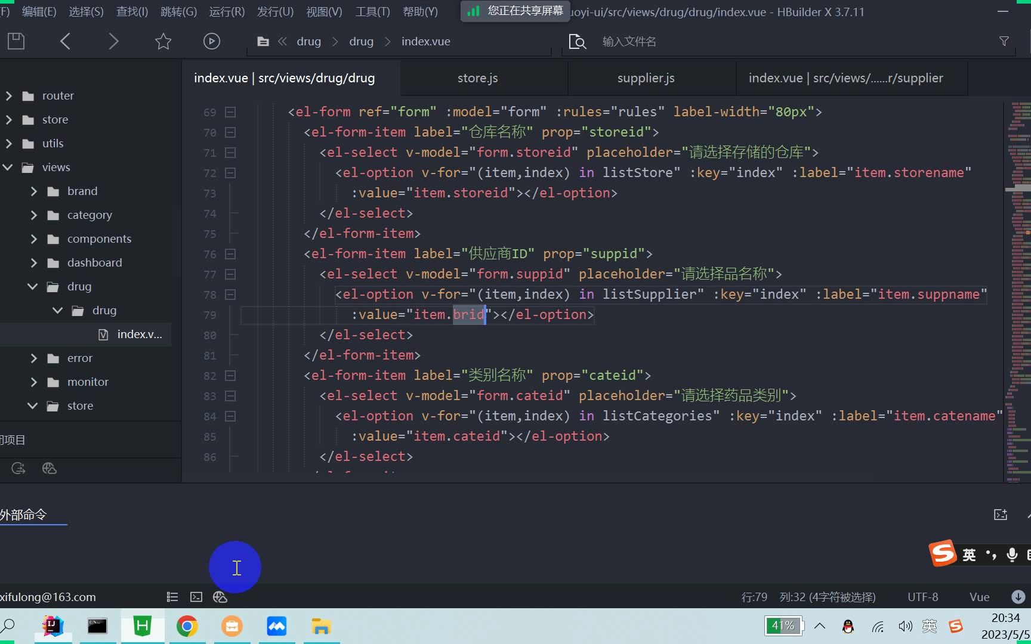Open the command prompt in the taskbar

[97, 626]
